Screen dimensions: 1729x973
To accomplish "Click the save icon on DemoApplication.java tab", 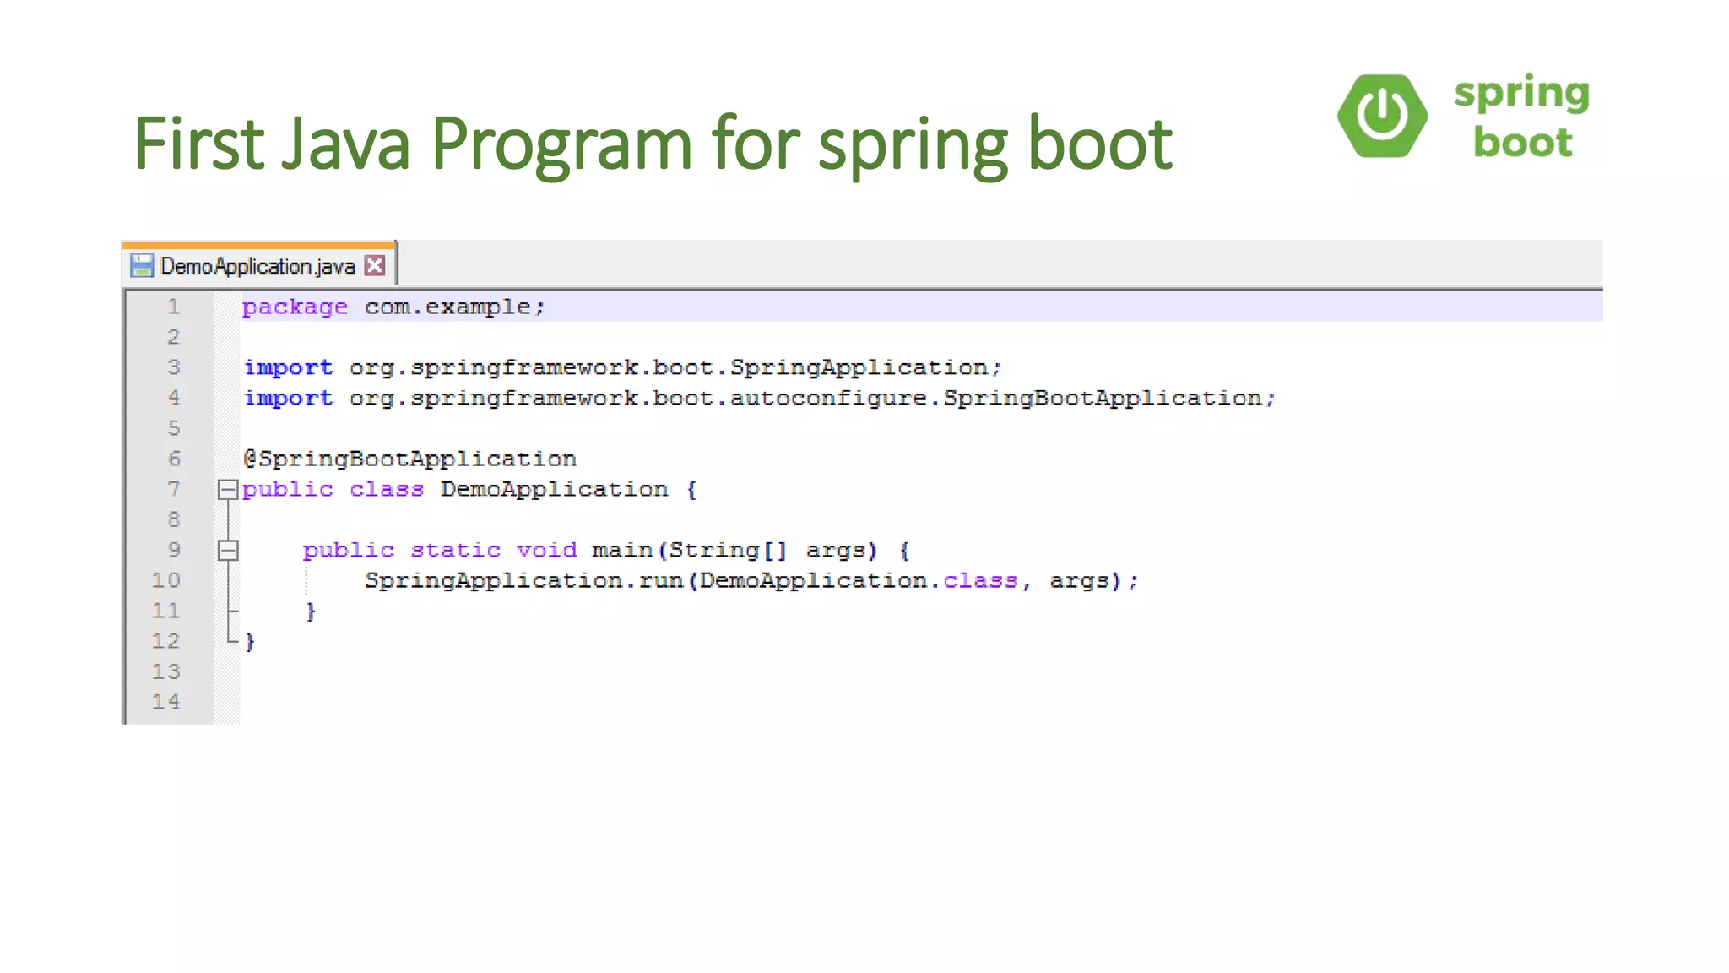I will 142,266.
